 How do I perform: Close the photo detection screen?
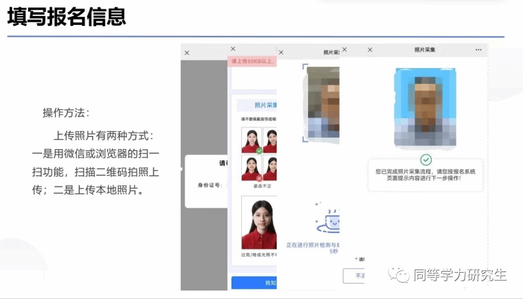click(x=281, y=52)
